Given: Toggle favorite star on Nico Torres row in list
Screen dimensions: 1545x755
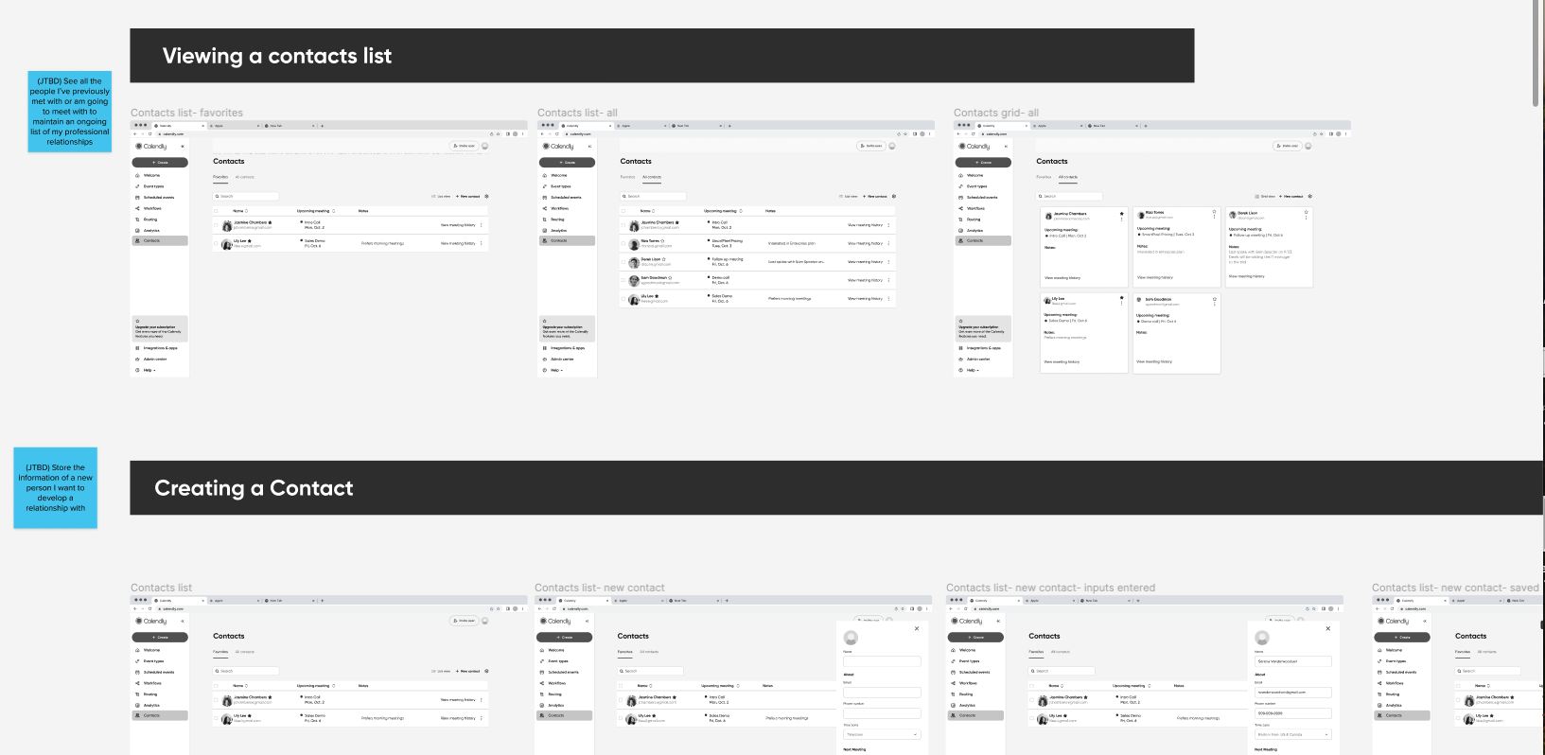Looking at the screenshot, I should (x=662, y=240).
